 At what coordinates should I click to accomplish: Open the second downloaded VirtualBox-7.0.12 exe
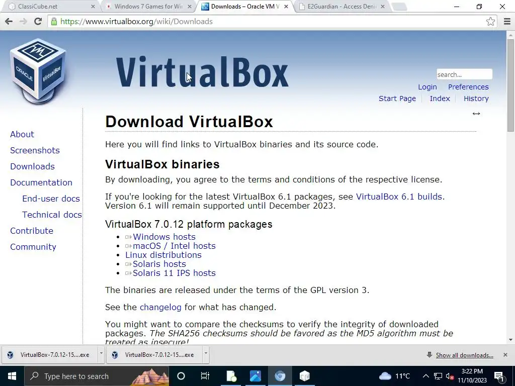point(154,355)
